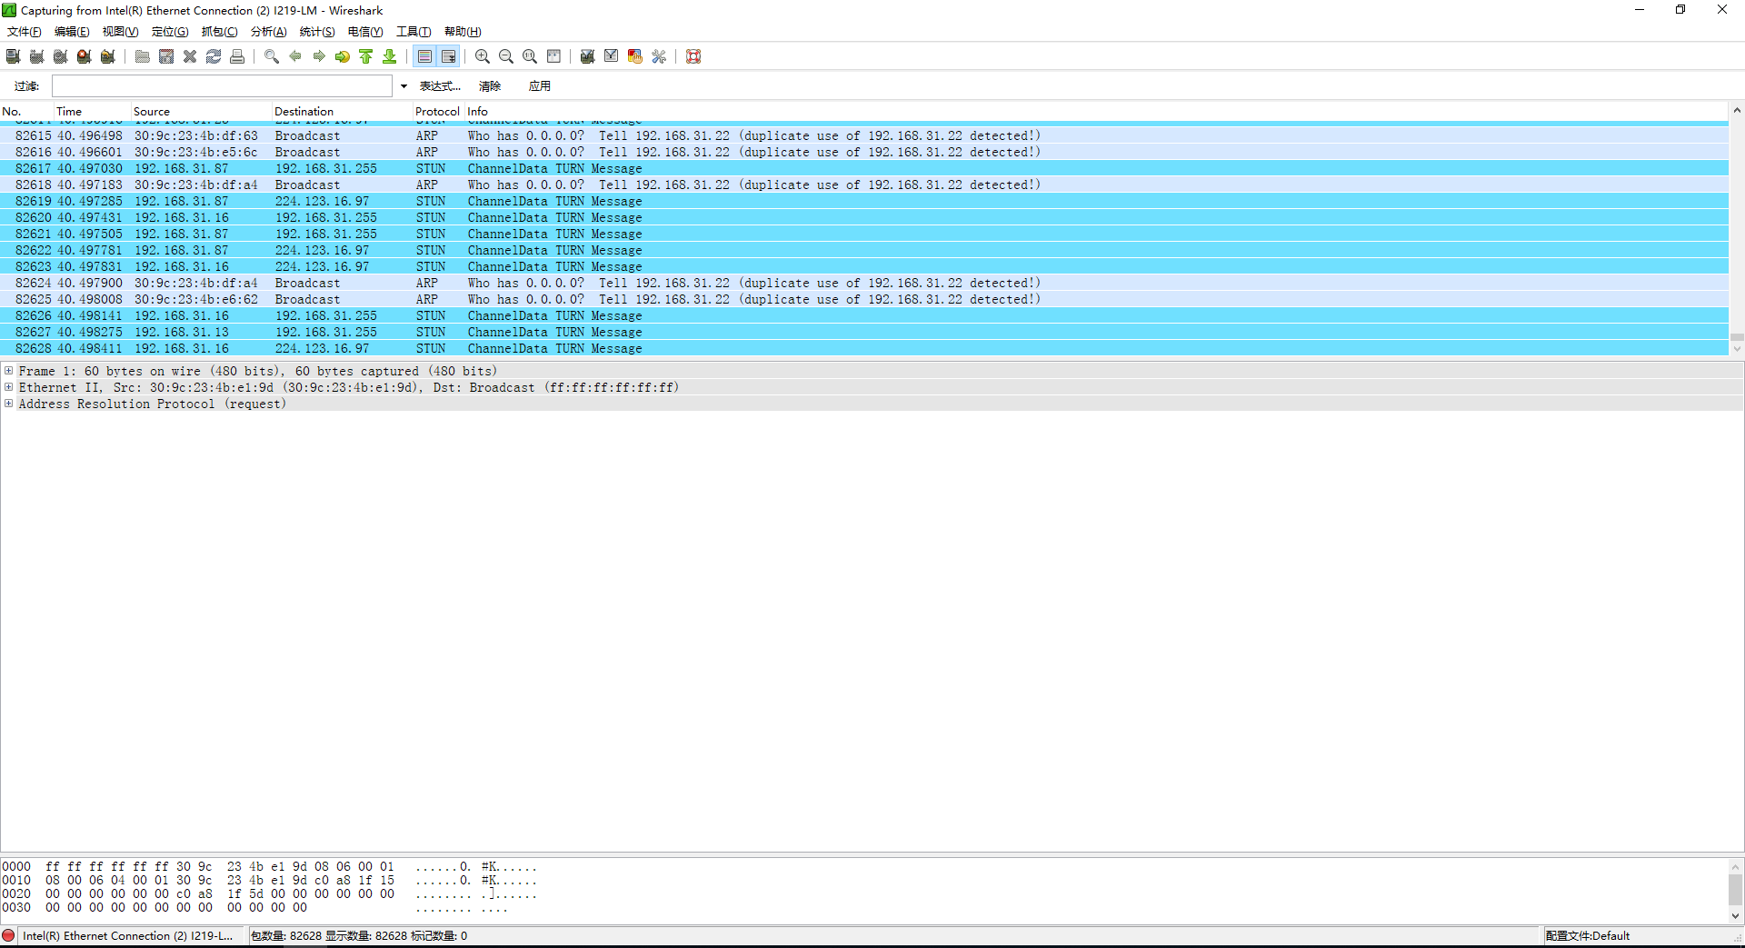Open the 工具 menu
The height and width of the screenshot is (948, 1745).
(414, 32)
